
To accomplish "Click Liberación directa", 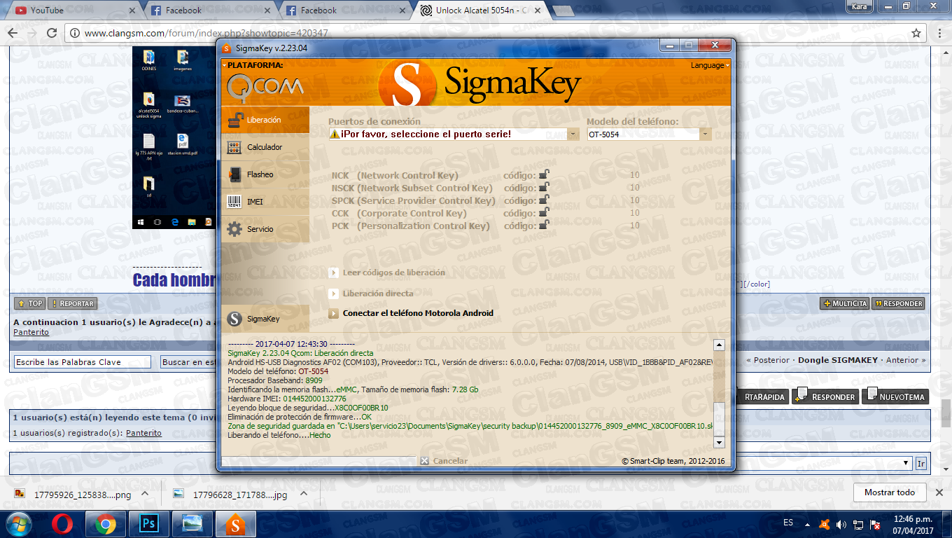I will point(371,294).
